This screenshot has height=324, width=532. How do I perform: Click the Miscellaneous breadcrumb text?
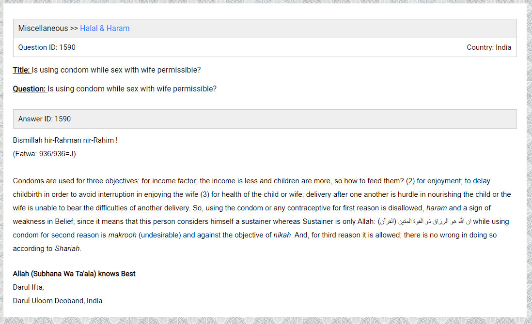point(43,29)
